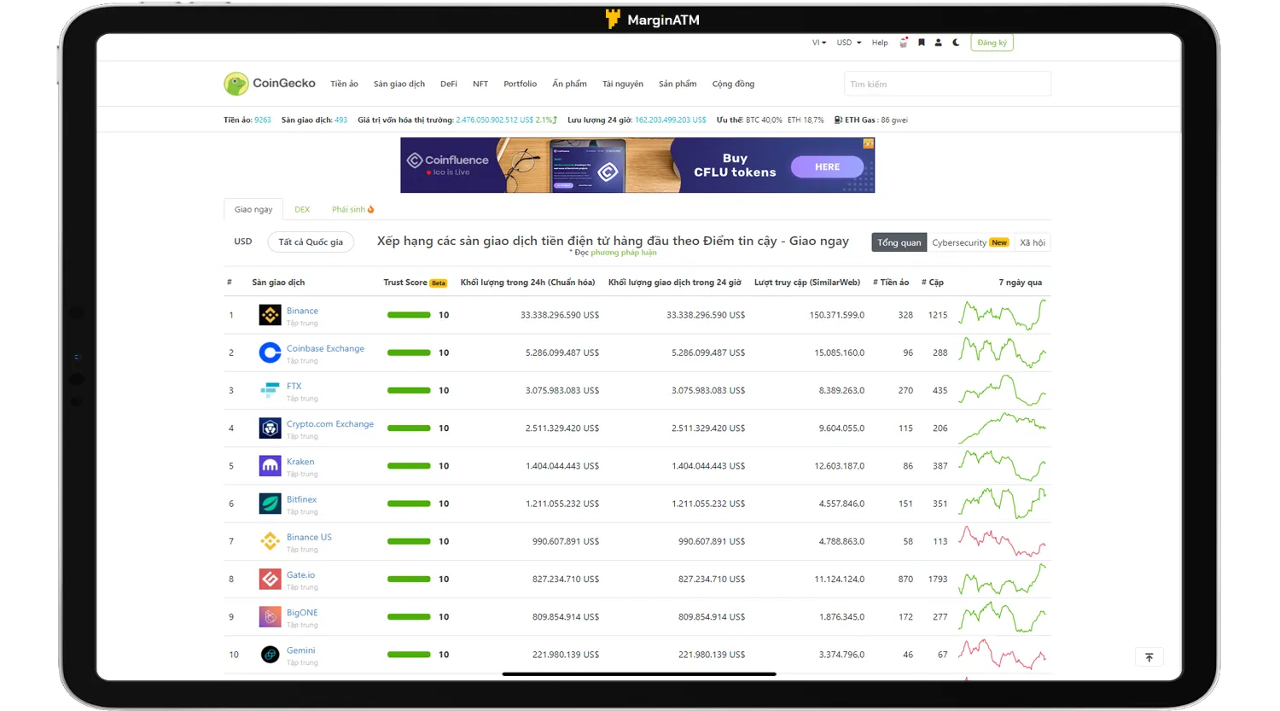The height and width of the screenshot is (711, 1280).
Task: Click the ETH Gas pump icon
Action: coord(838,119)
